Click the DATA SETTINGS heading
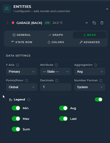The width and height of the screenshot is (110, 143). coord(18,56)
